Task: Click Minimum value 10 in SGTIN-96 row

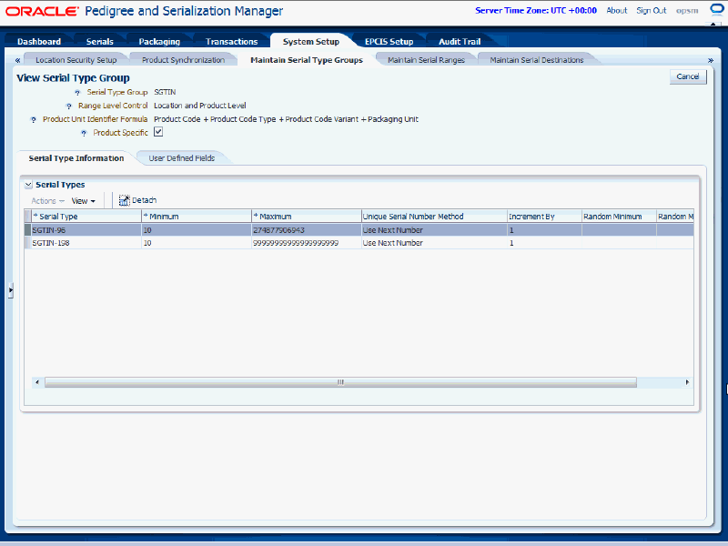Action: coord(147,230)
